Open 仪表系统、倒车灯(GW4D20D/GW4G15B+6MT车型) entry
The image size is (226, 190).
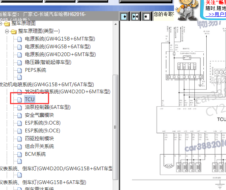coord(56,168)
